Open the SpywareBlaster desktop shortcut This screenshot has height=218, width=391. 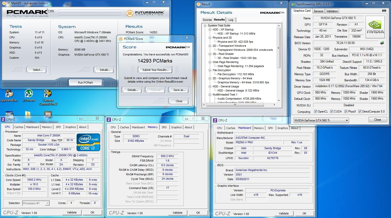click(9, 96)
